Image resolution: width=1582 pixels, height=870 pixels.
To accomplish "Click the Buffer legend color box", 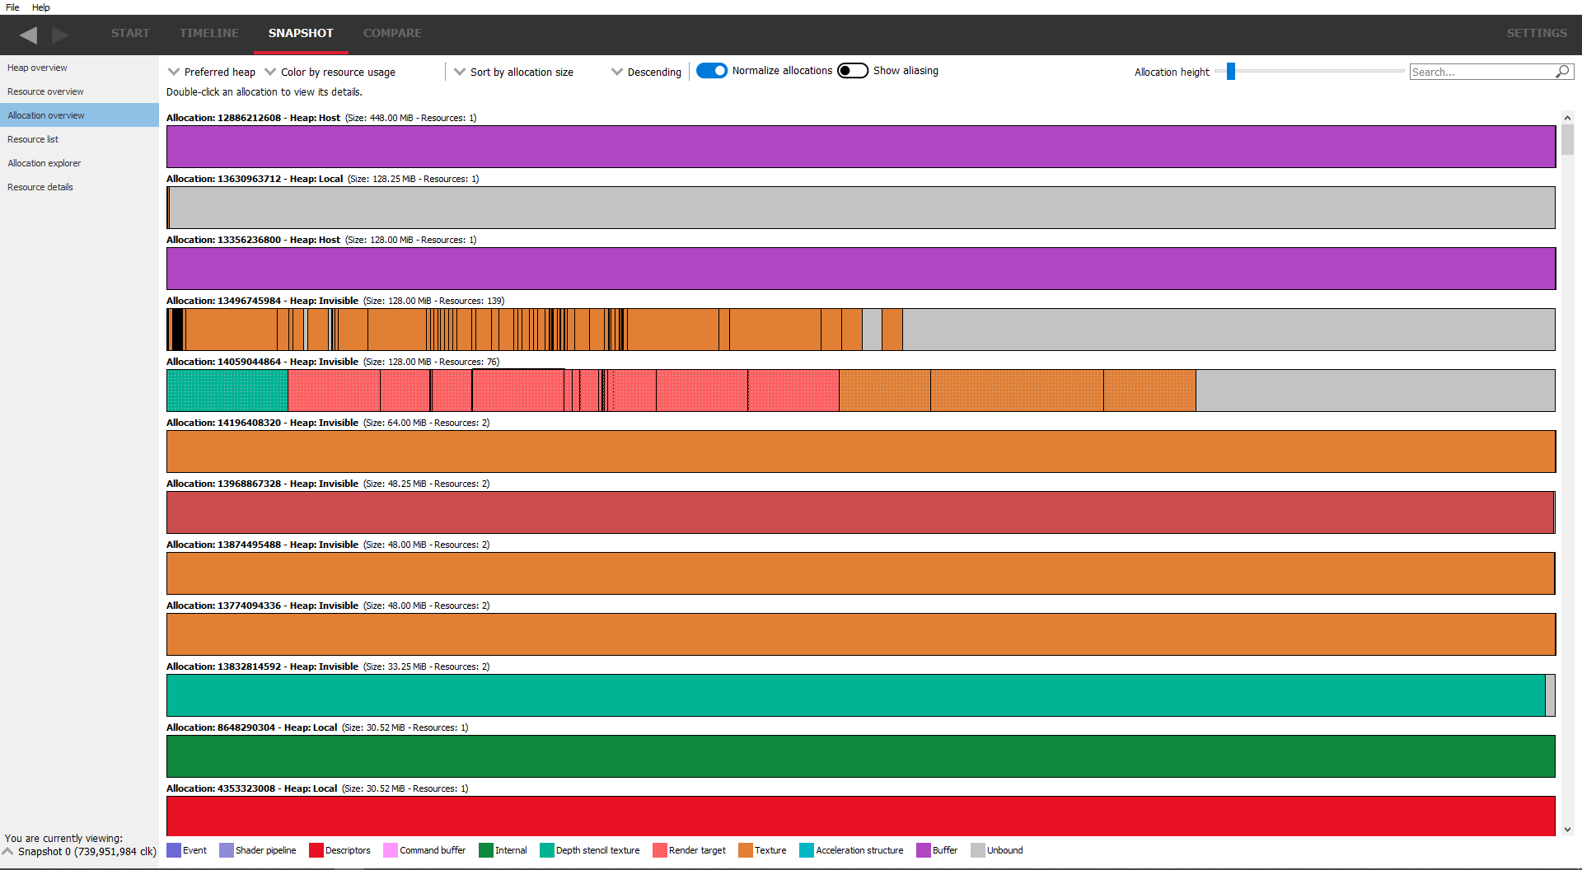I will pos(923,850).
